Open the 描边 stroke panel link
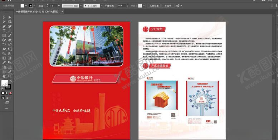Viewport: 278px width, 140px height. tap(41, 6)
